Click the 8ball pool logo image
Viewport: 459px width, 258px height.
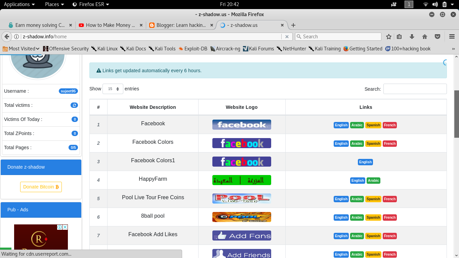tap(242, 217)
